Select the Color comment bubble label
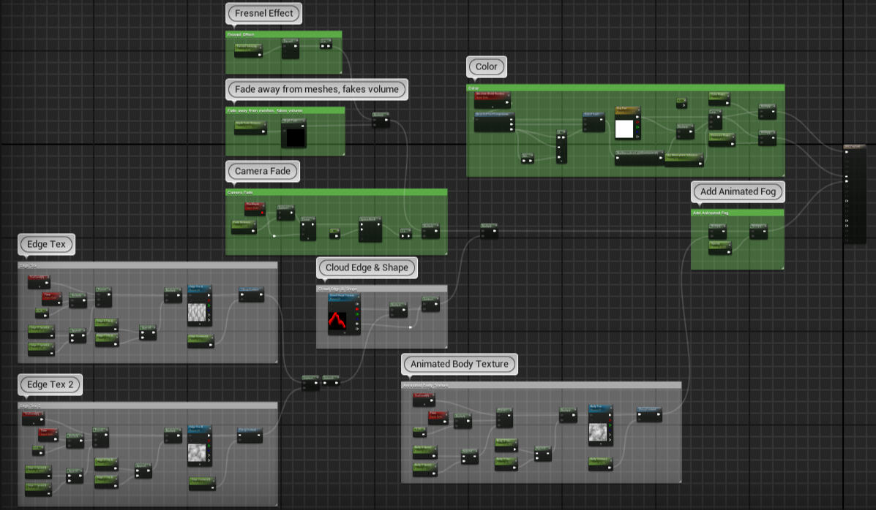876x510 pixels. point(486,66)
